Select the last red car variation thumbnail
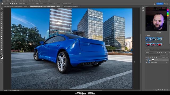170x95 pixels. pos(159,44)
